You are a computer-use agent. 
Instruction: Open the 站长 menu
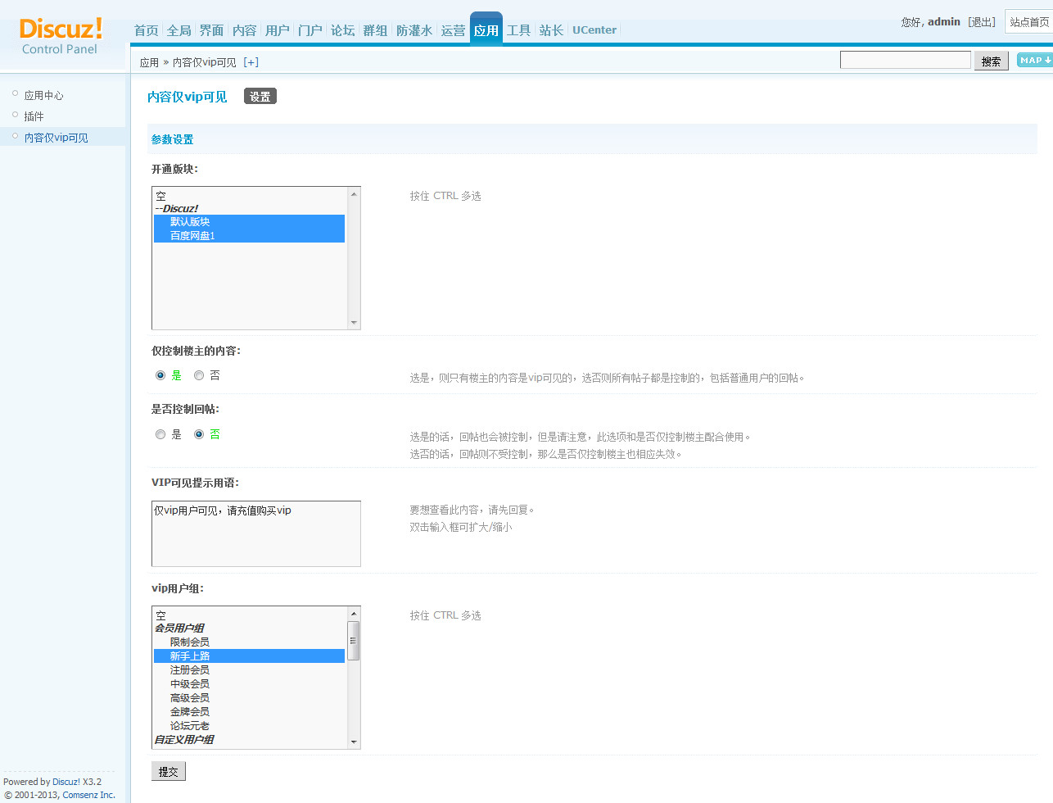coord(552,30)
